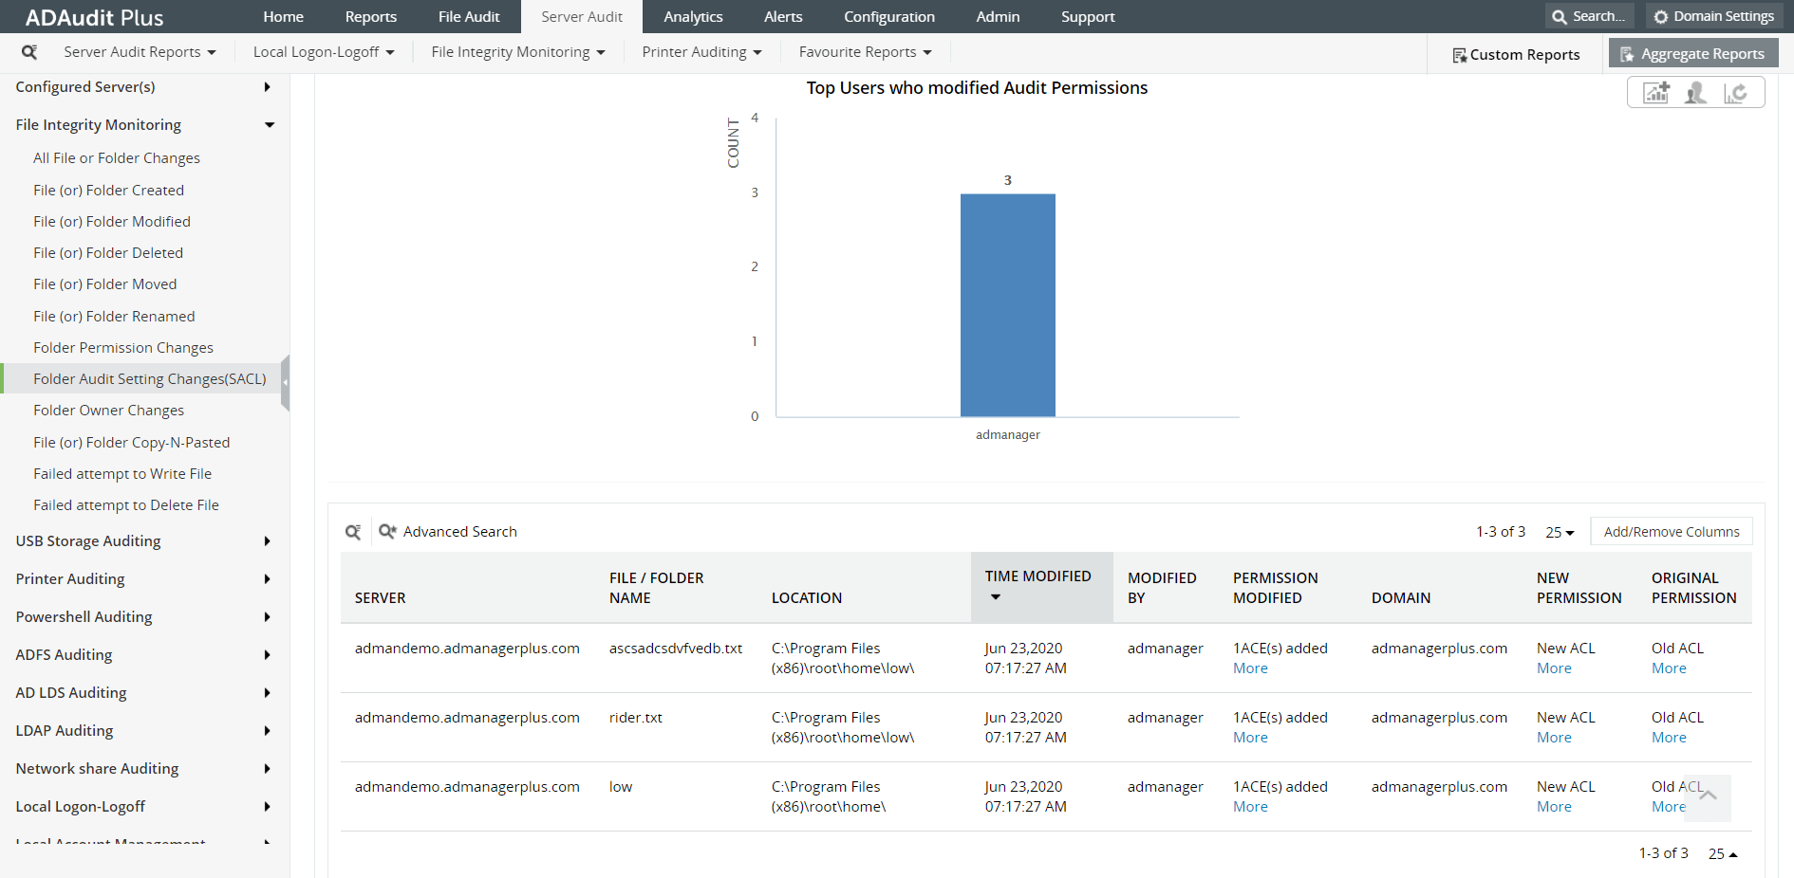Image resolution: width=1794 pixels, height=878 pixels.
Task: Select the Server Audit tab
Action: click(582, 17)
